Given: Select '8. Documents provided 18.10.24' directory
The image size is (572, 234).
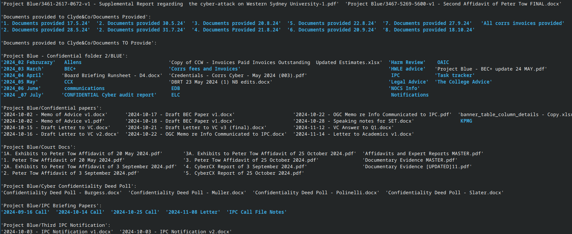Looking at the screenshot, I should (x=429, y=30).
